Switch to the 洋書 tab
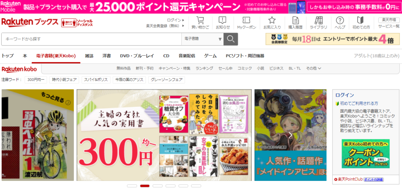 coord(107,56)
